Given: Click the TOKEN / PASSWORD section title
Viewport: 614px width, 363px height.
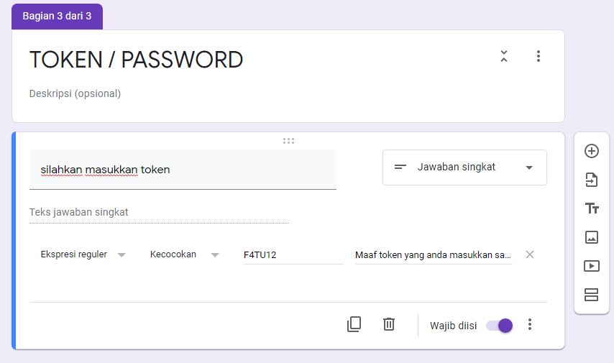Looking at the screenshot, I should coord(137,60).
